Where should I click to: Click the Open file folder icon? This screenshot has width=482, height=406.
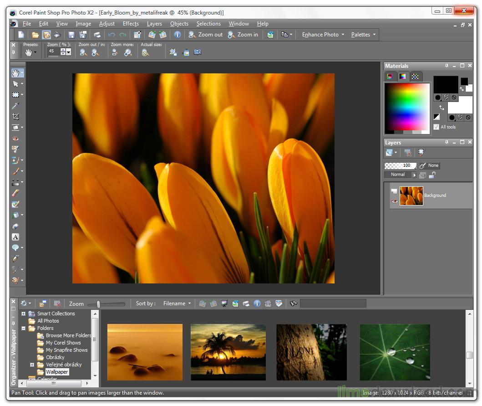click(x=36, y=35)
